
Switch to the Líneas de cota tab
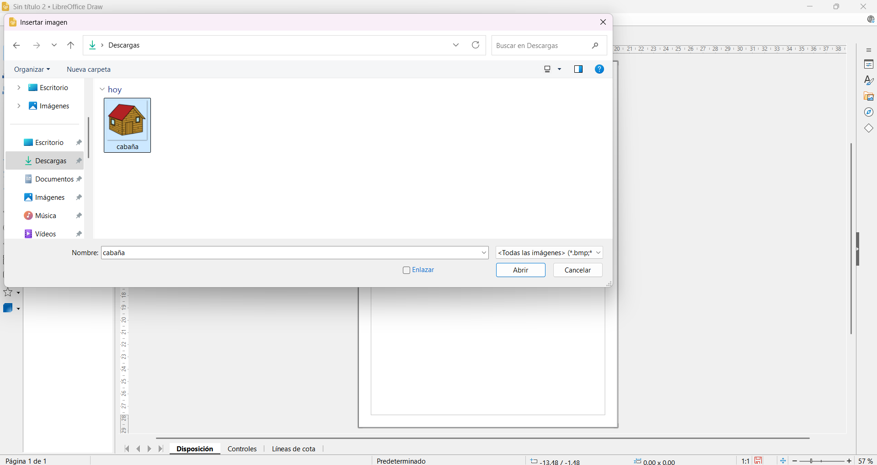click(294, 449)
